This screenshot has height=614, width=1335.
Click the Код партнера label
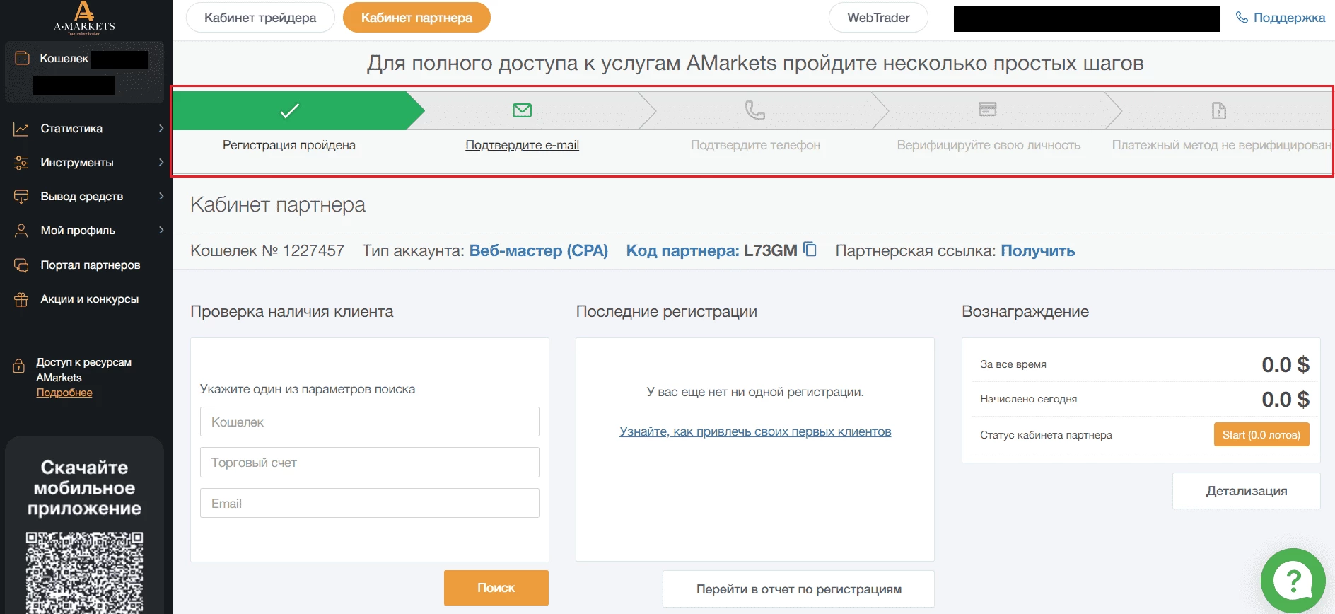coord(682,250)
